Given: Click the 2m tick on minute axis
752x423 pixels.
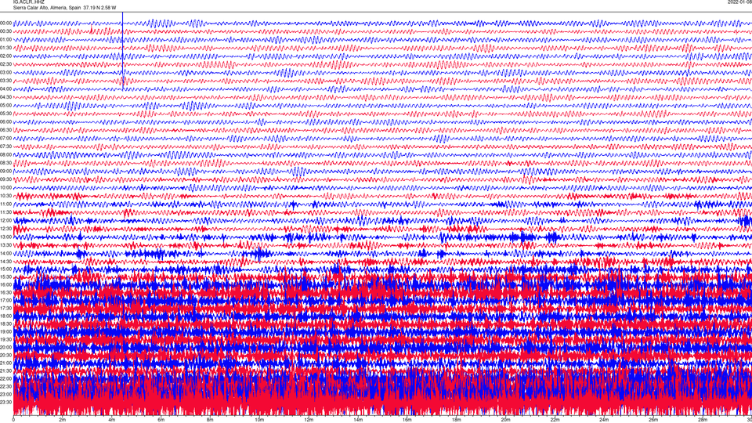Looking at the screenshot, I should pos(63,420).
